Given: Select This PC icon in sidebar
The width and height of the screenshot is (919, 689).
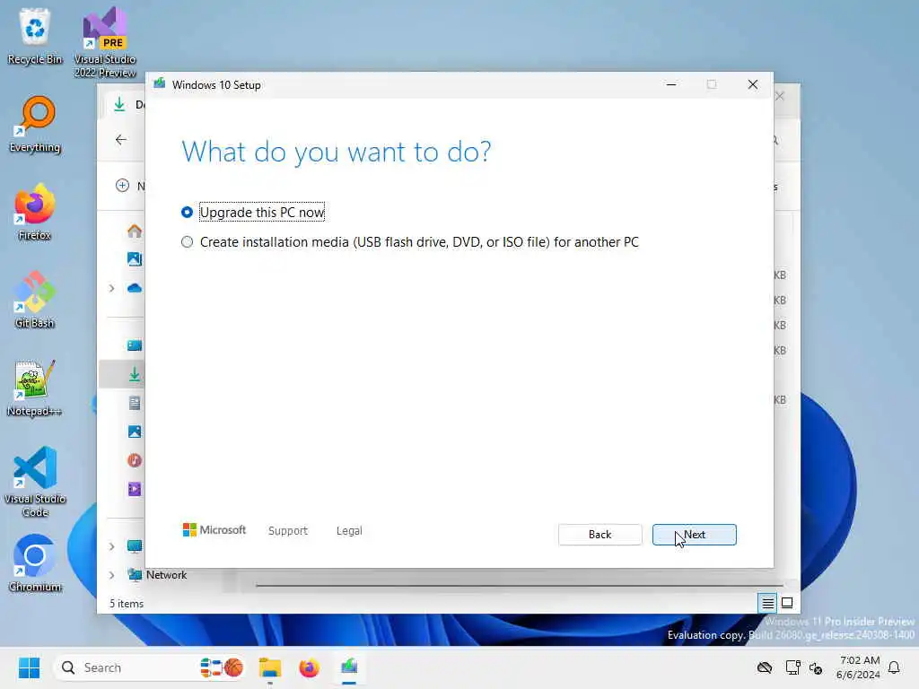Looking at the screenshot, I should pyautogui.click(x=135, y=546).
